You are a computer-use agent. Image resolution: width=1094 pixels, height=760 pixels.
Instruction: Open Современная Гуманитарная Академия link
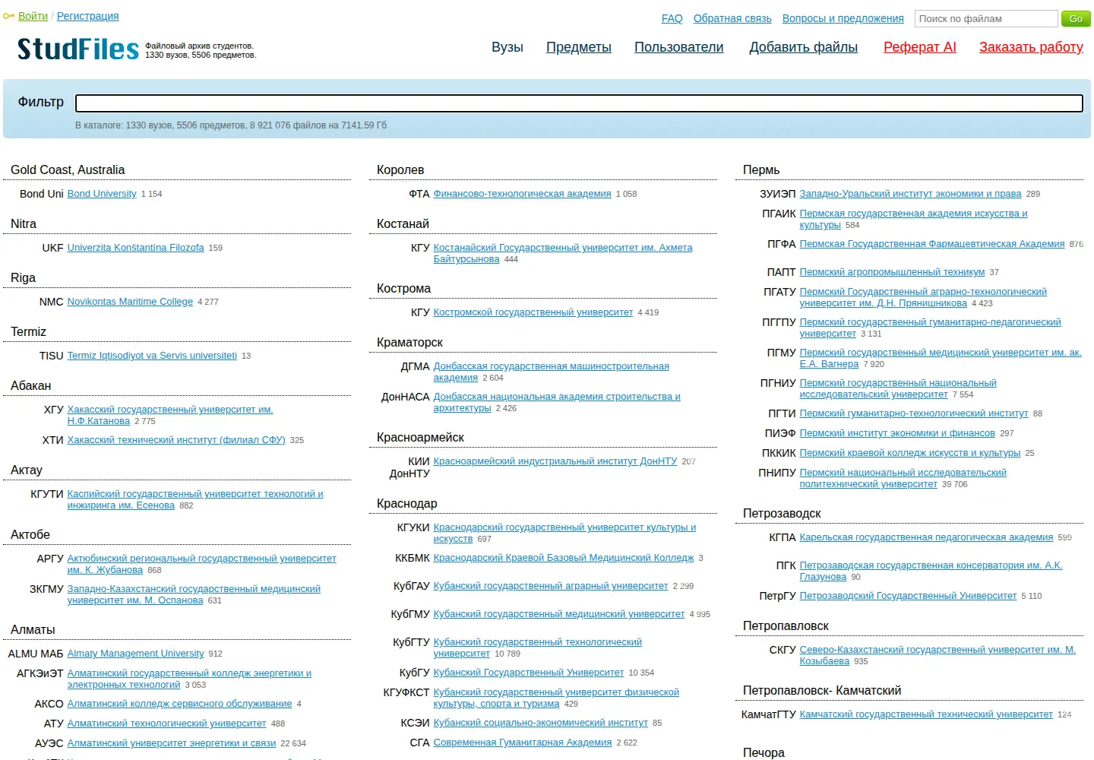522,743
